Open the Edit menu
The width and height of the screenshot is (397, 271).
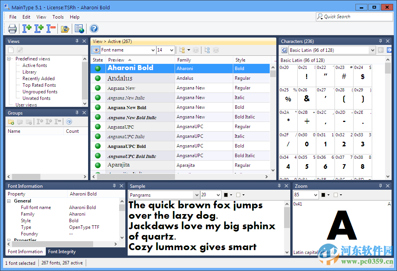tap(26, 17)
